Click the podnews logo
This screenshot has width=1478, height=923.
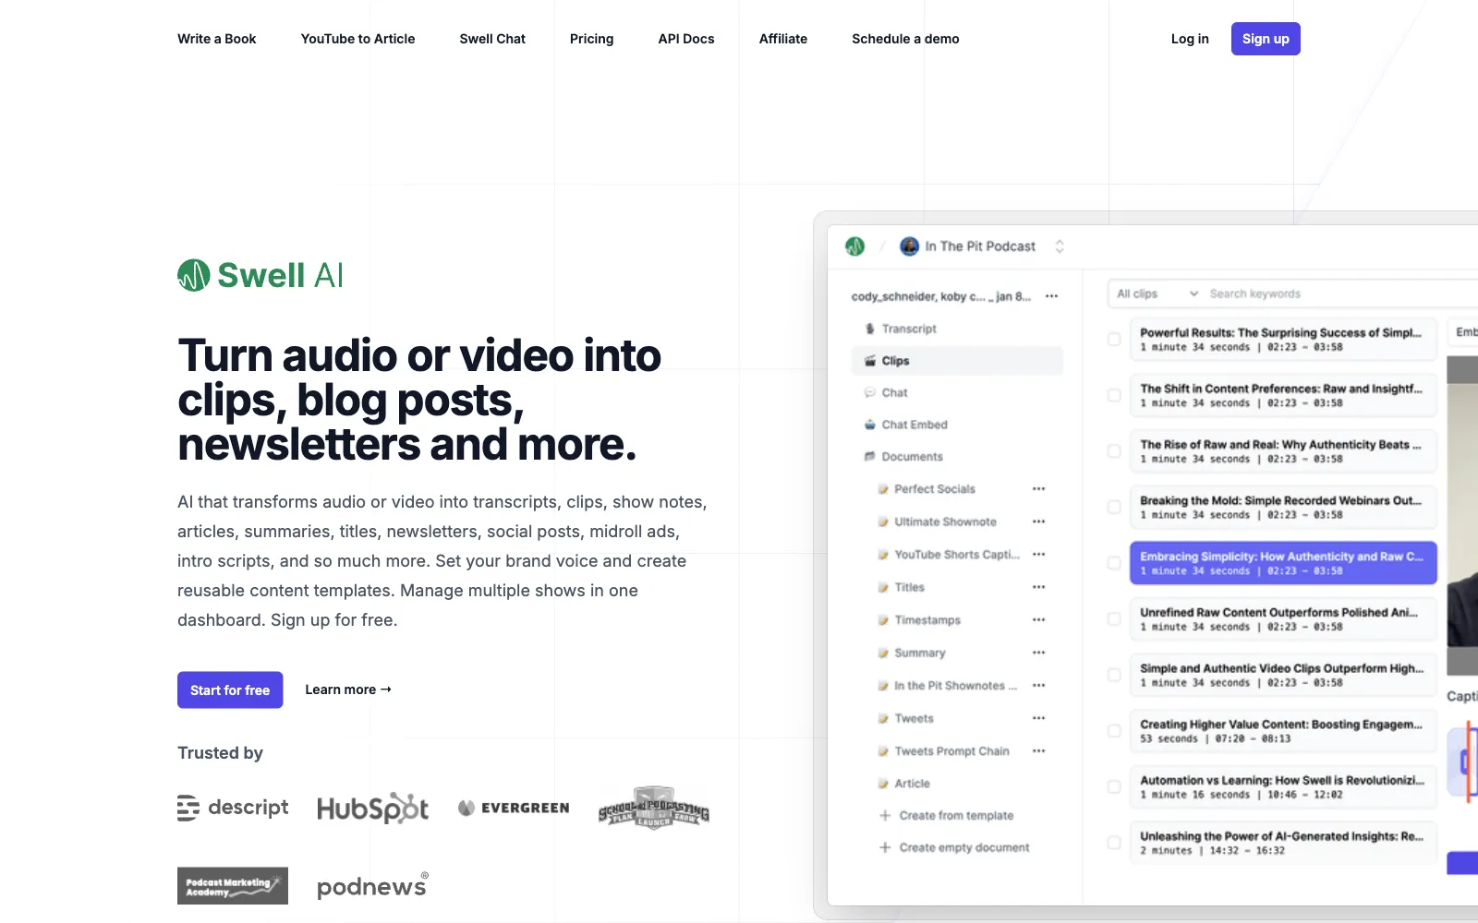tap(373, 886)
